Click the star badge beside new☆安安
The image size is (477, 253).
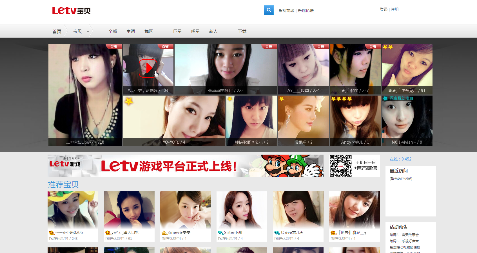(164, 233)
